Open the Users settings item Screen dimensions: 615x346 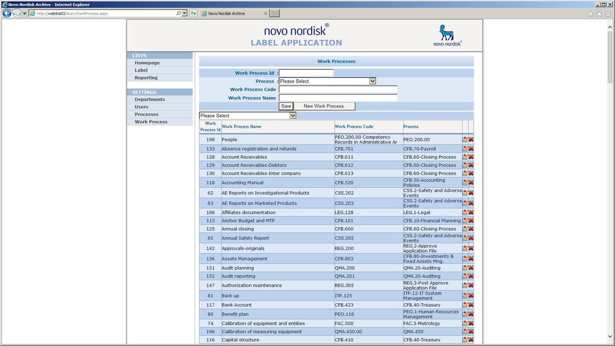(x=141, y=107)
